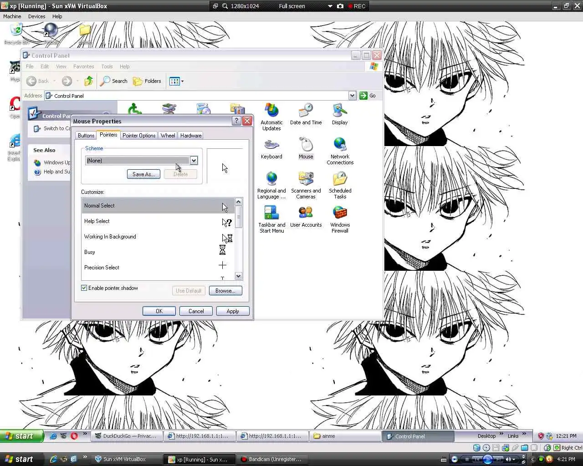Select the anime folder on the desktop
The height and width of the screenshot is (466, 583).
(85, 34)
